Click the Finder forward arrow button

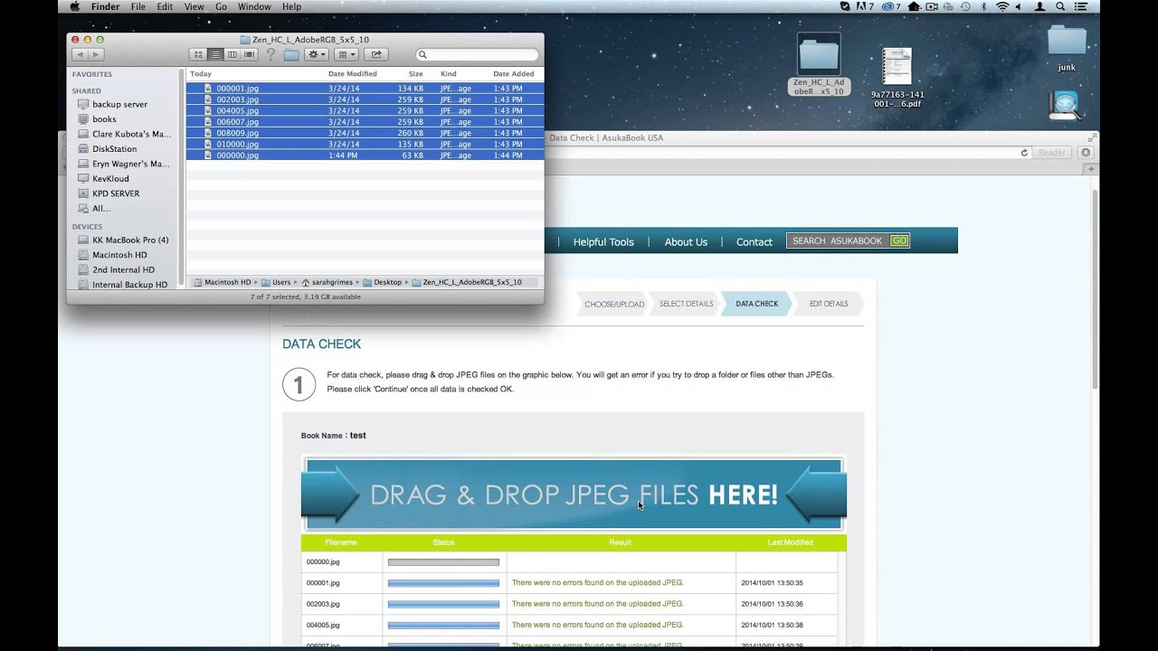96,55
